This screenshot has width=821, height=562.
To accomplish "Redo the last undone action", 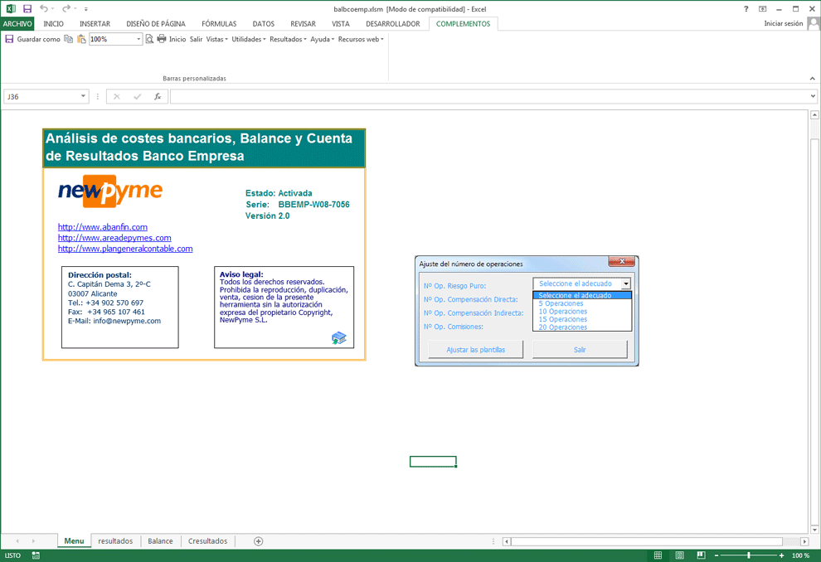I will coord(66,9).
